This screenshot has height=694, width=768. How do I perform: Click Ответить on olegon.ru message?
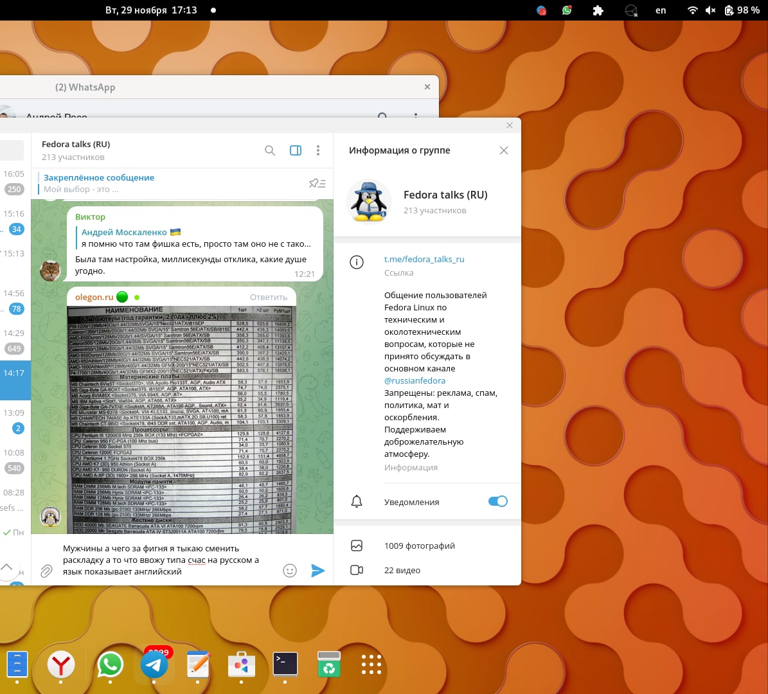click(x=269, y=297)
